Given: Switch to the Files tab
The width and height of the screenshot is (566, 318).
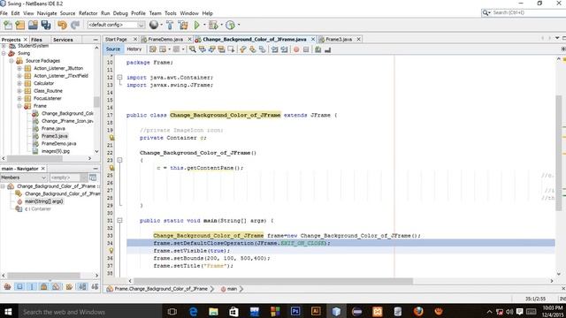Looking at the screenshot, I should [x=36, y=40].
